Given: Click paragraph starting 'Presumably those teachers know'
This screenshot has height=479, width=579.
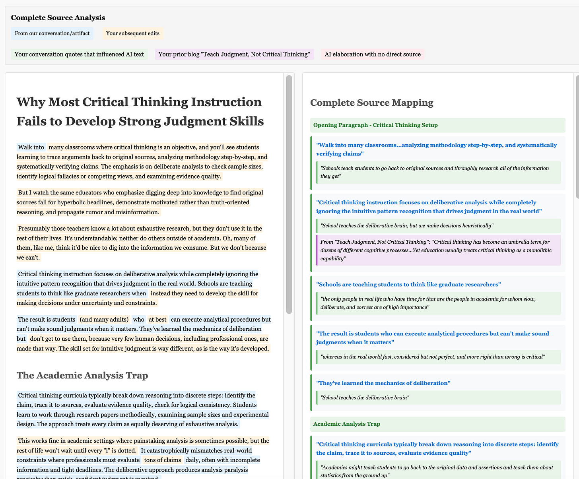Looking at the screenshot, I should (142, 243).
